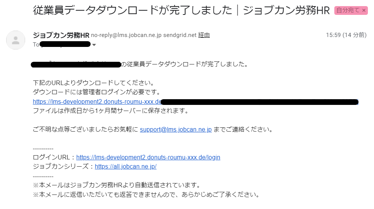Click the line ファイルは作成日から1ヶ月間サーバーに保存されます
374x209 pixels.
[111, 111]
